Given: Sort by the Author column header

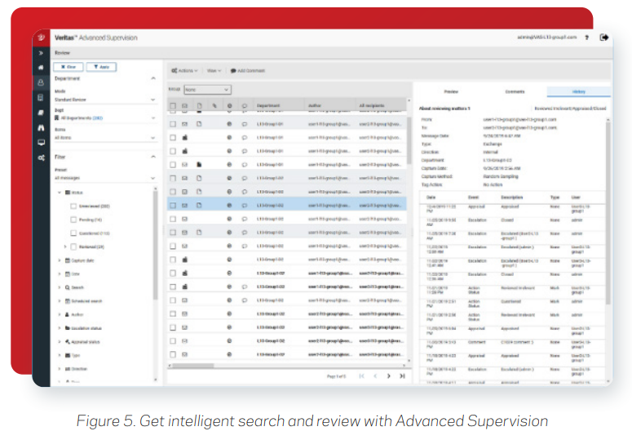Looking at the screenshot, I should tap(315, 105).
